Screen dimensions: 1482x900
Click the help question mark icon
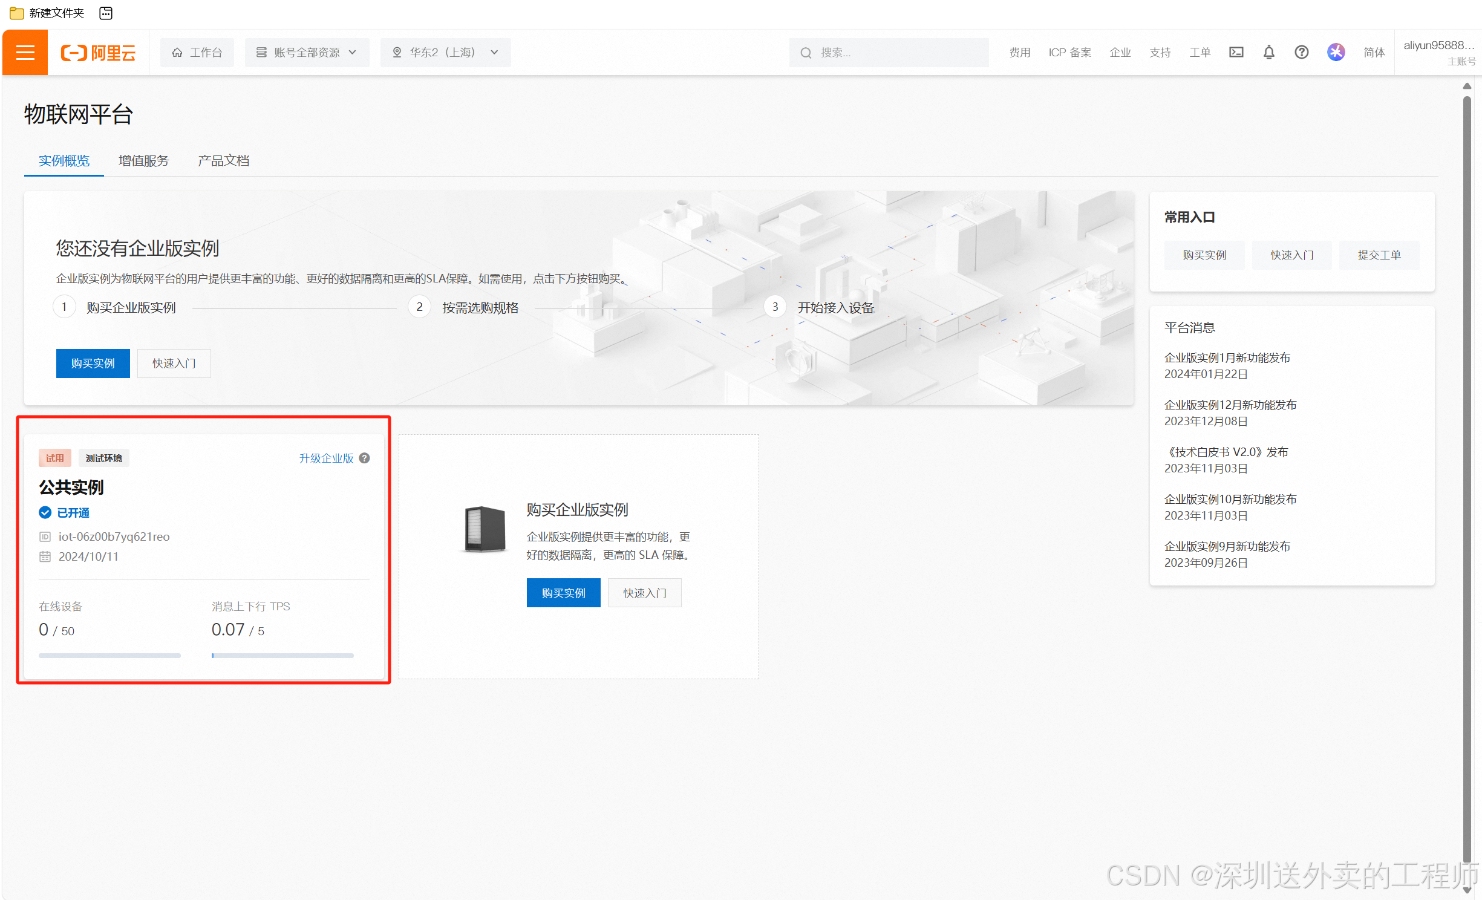click(1301, 53)
